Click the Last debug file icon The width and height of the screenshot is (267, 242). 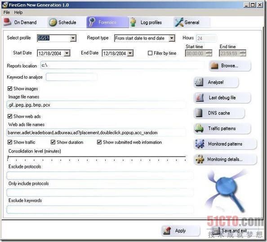pyautogui.click(x=200, y=98)
